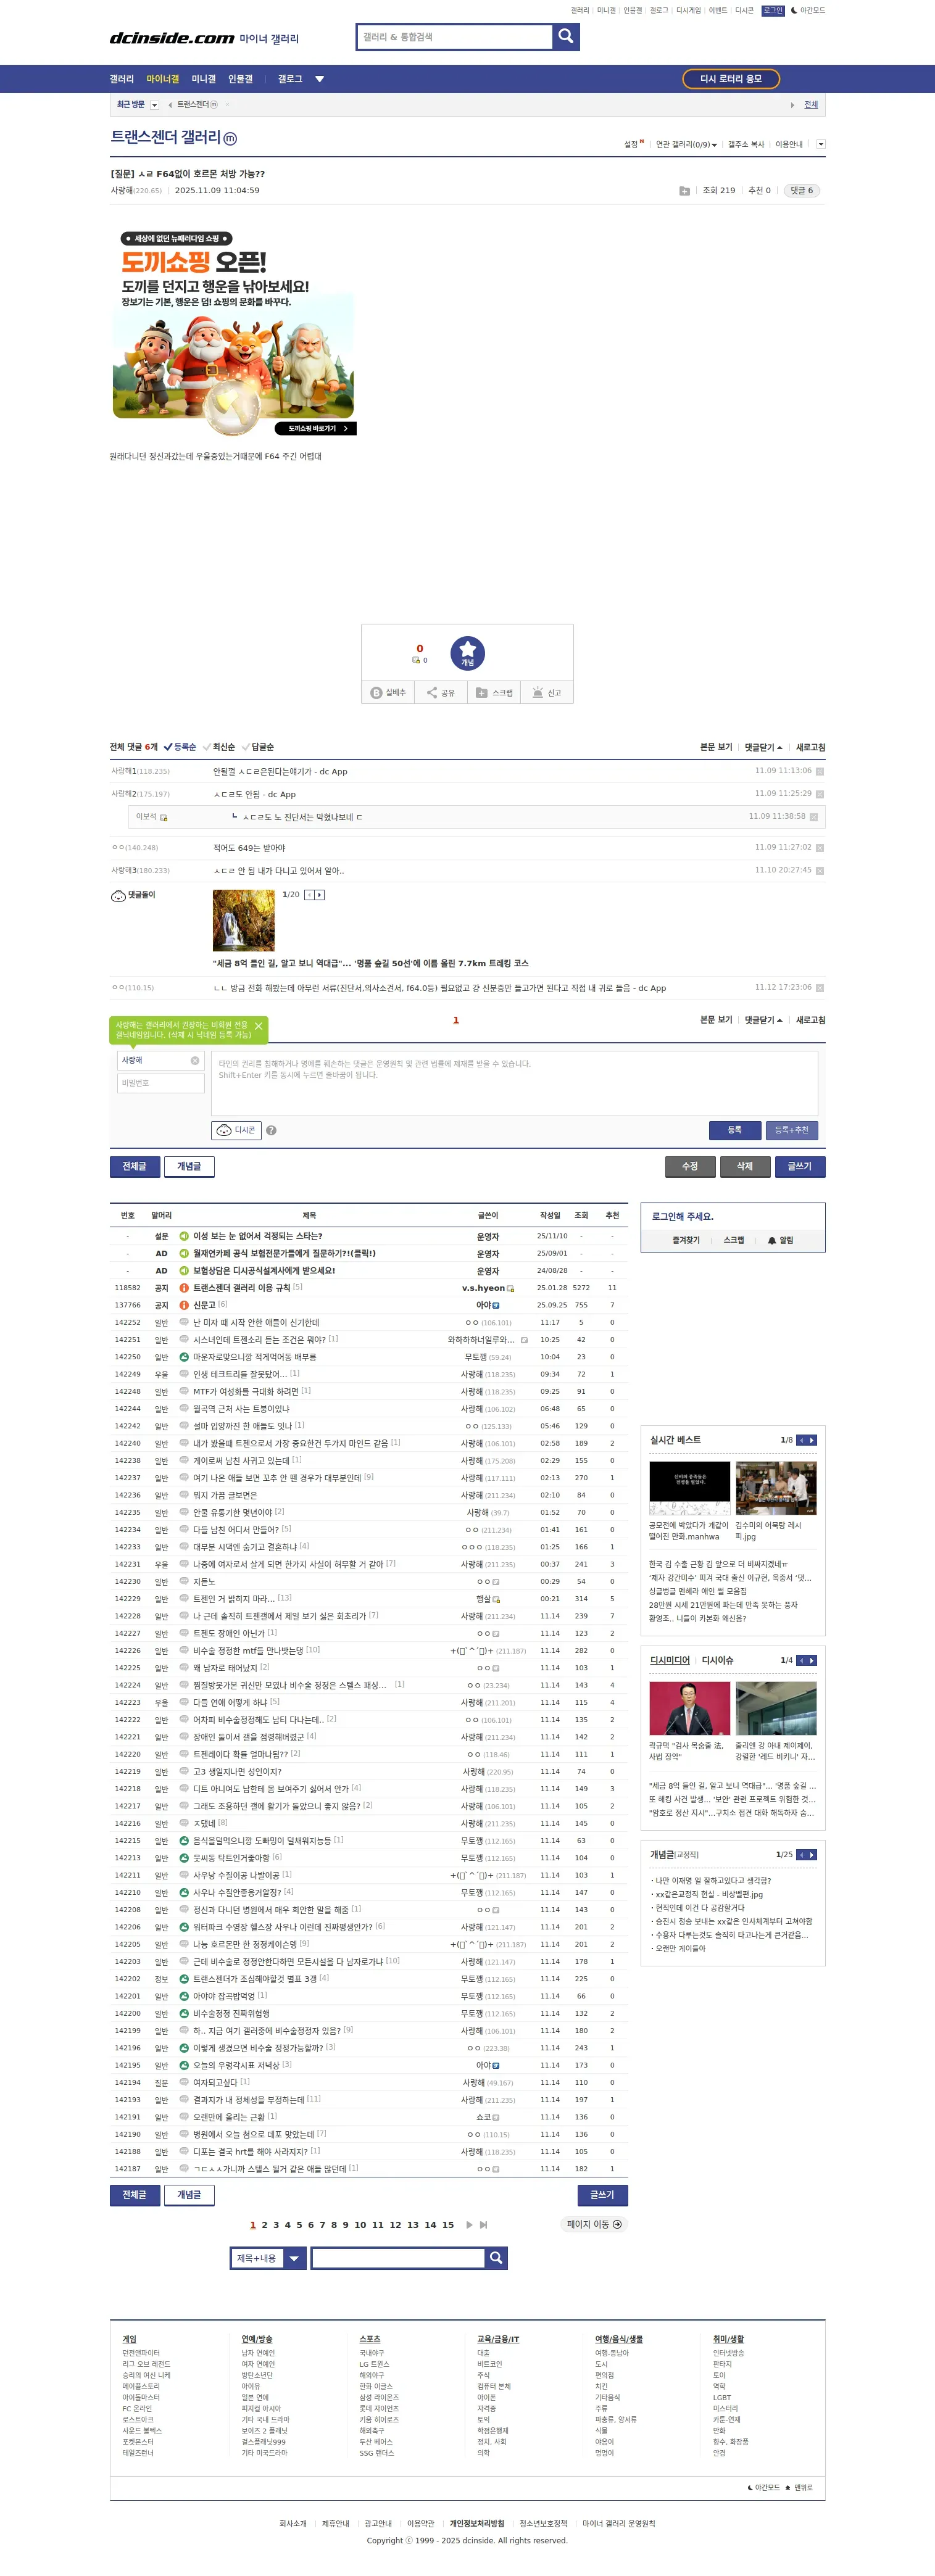The image size is (935, 2576).
Task: Delete comment dated 11.09 11:13:06 (x icon)
Action: [820, 771]
